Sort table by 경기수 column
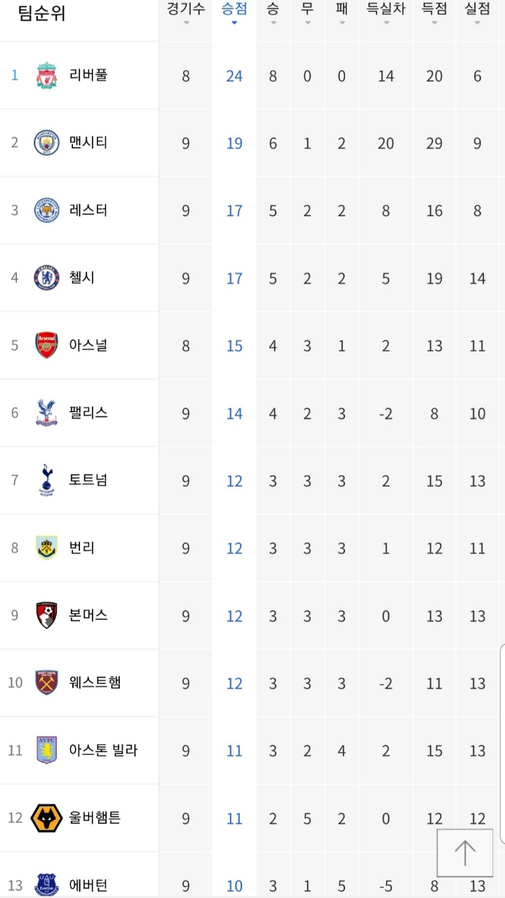505x898 pixels. (186, 11)
